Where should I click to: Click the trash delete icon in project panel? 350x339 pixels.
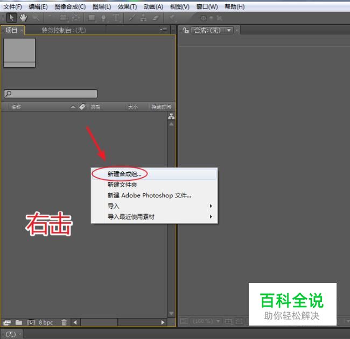point(64,322)
